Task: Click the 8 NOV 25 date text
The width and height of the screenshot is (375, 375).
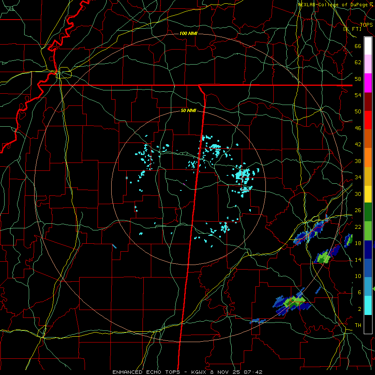Action: pos(226,372)
